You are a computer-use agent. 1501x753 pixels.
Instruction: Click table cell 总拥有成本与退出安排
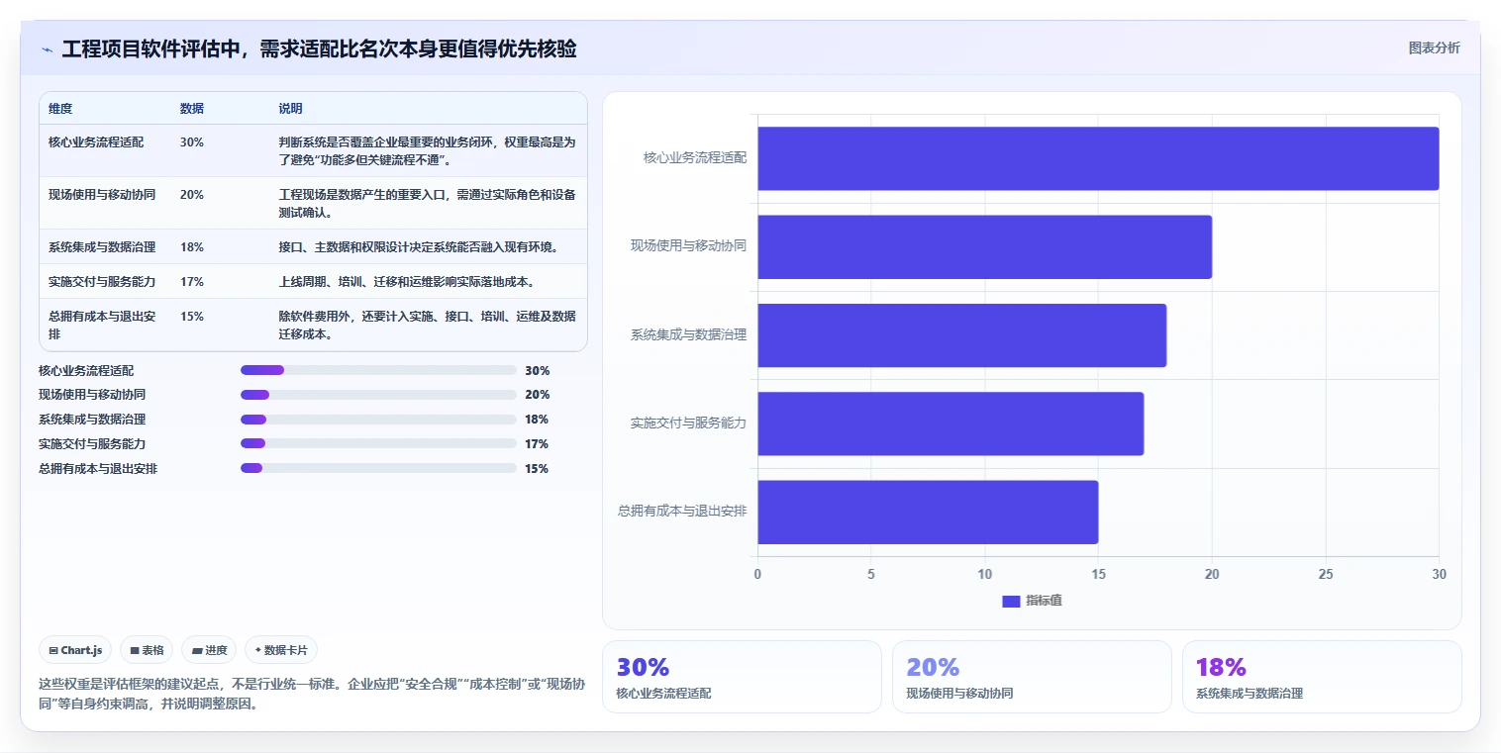102,326
